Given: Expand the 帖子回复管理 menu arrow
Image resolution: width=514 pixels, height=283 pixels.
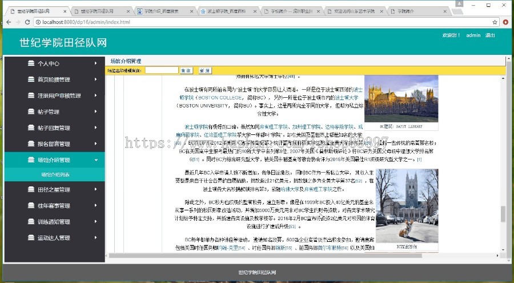Looking at the screenshot, I should point(96,127).
